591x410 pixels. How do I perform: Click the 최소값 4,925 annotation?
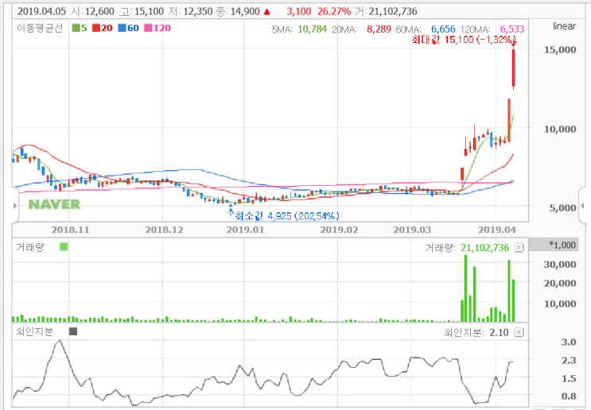[x=287, y=216]
